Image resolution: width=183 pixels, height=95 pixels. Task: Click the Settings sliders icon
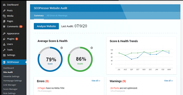tap(4, 55)
